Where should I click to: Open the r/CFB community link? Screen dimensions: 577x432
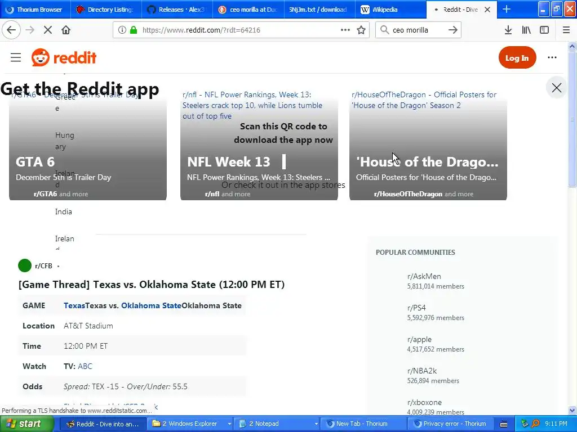pyautogui.click(x=43, y=265)
